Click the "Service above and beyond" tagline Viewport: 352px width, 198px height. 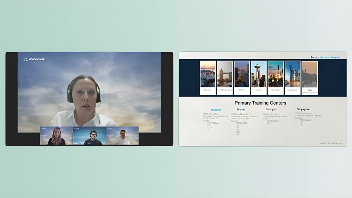[x=325, y=57]
